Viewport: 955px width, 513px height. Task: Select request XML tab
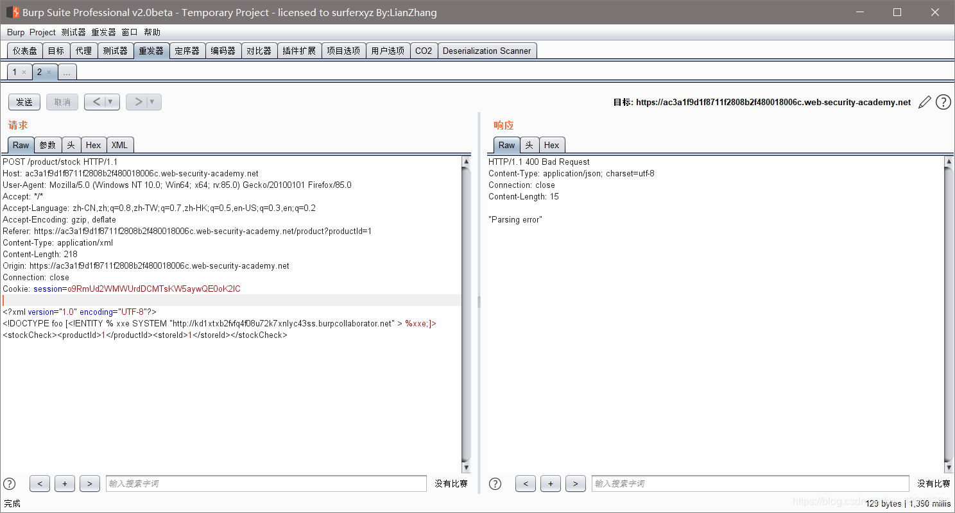point(120,145)
